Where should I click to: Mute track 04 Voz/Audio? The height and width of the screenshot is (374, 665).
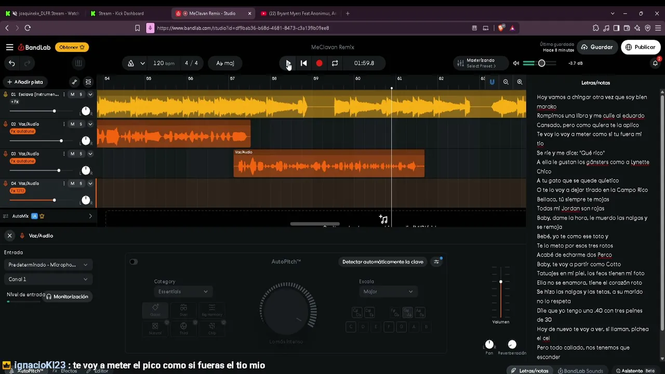(x=72, y=183)
